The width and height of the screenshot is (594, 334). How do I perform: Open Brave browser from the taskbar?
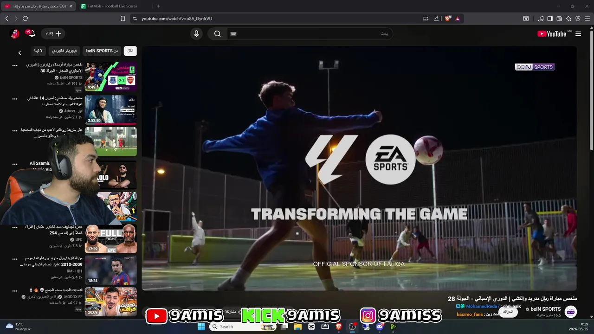point(338,327)
